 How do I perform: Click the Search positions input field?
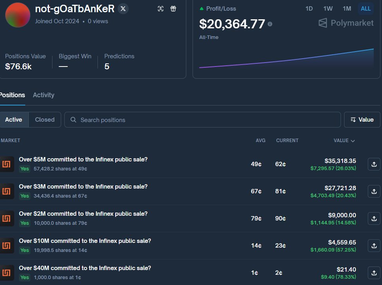(202, 120)
